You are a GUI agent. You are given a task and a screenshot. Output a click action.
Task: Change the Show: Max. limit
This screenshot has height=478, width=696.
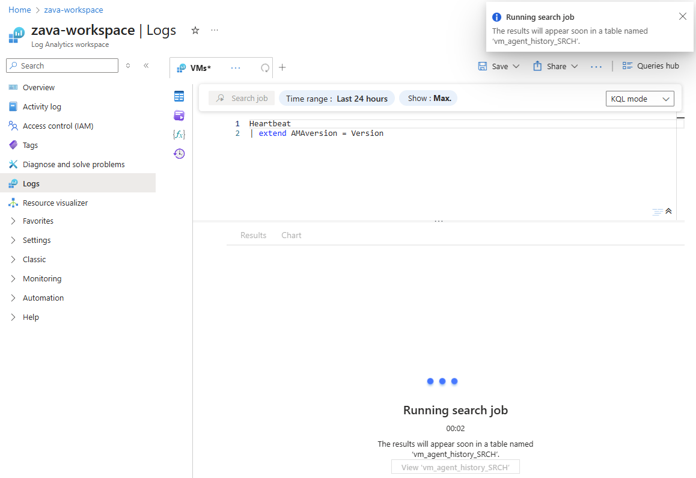click(x=429, y=98)
